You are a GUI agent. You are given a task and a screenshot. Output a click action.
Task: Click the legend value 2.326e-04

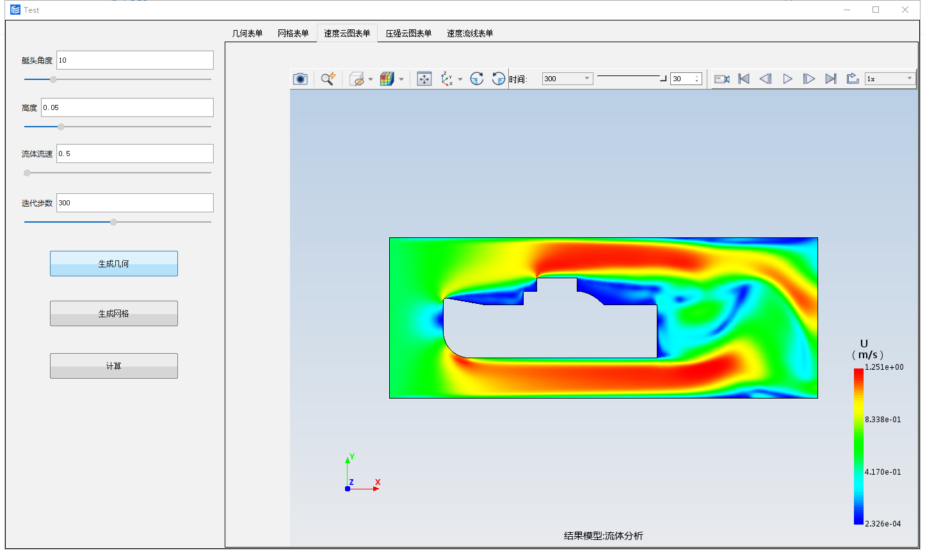pos(883,524)
